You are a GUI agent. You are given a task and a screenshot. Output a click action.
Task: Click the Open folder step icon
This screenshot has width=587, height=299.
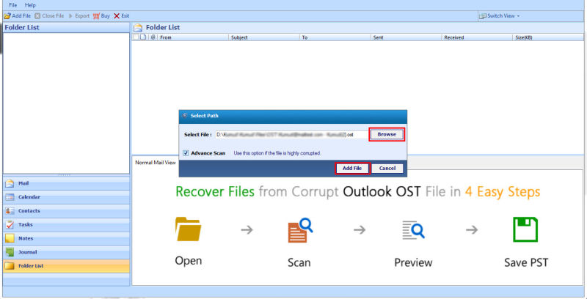tap(189, 229)
